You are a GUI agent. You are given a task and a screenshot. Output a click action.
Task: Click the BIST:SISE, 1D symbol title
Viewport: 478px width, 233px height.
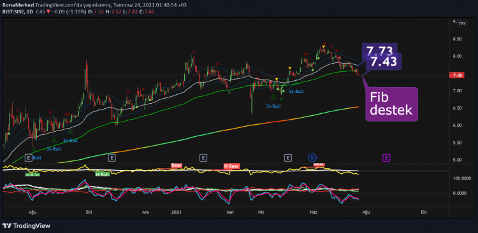tap(17, 11)
